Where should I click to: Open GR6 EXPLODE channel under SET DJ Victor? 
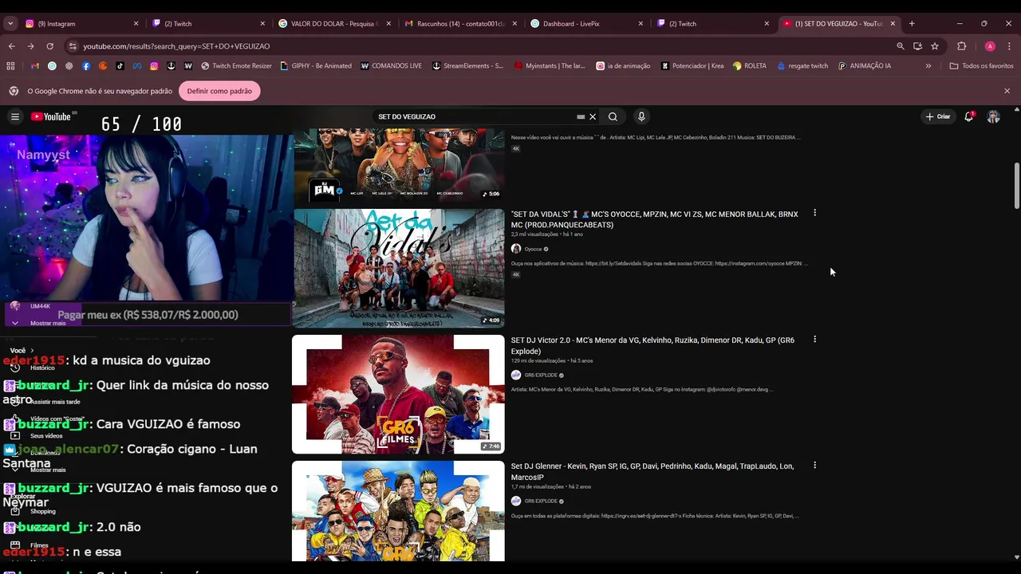[x=541, y=375]
